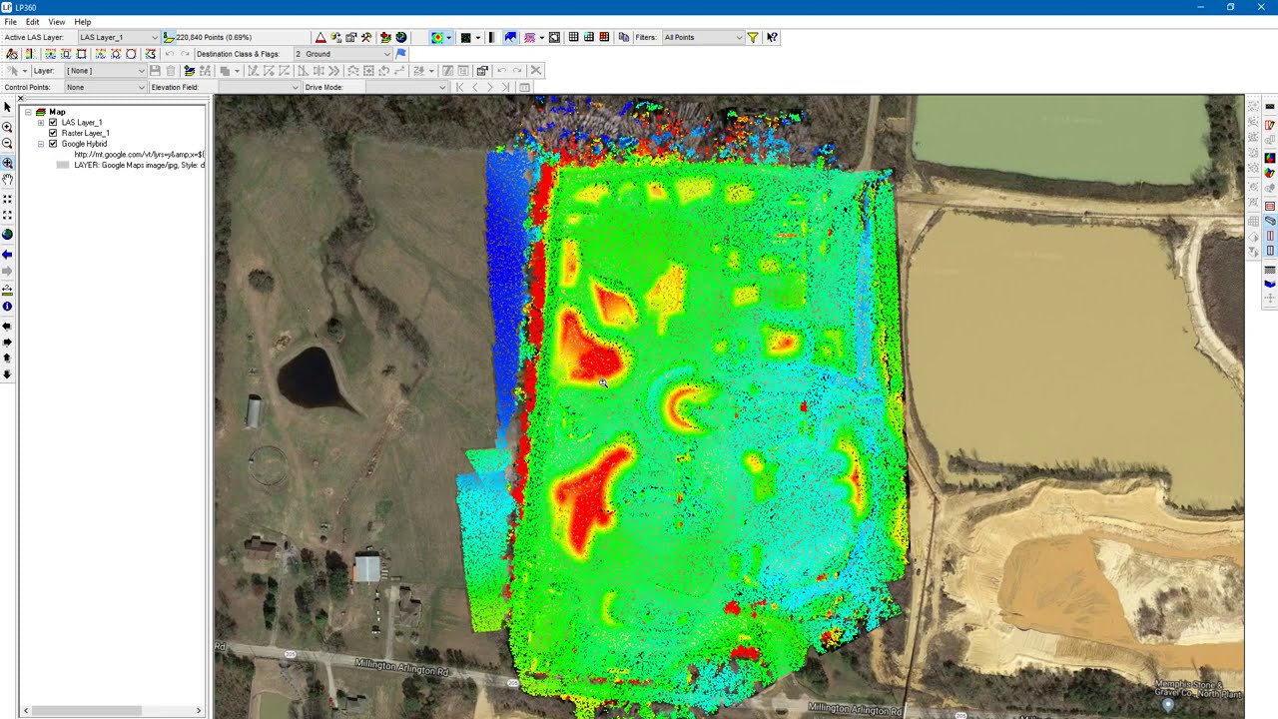Image resolution: width=1278 pixels, height=719 pixels.
Task: Click the black down arrow pan icon
Action: (7, 374)
